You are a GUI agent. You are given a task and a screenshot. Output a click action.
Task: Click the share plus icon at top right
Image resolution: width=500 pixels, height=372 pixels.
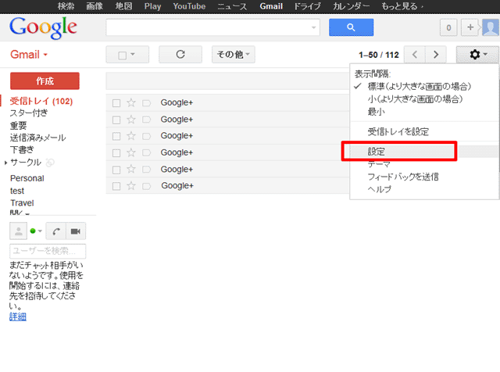tap(470, 28)
